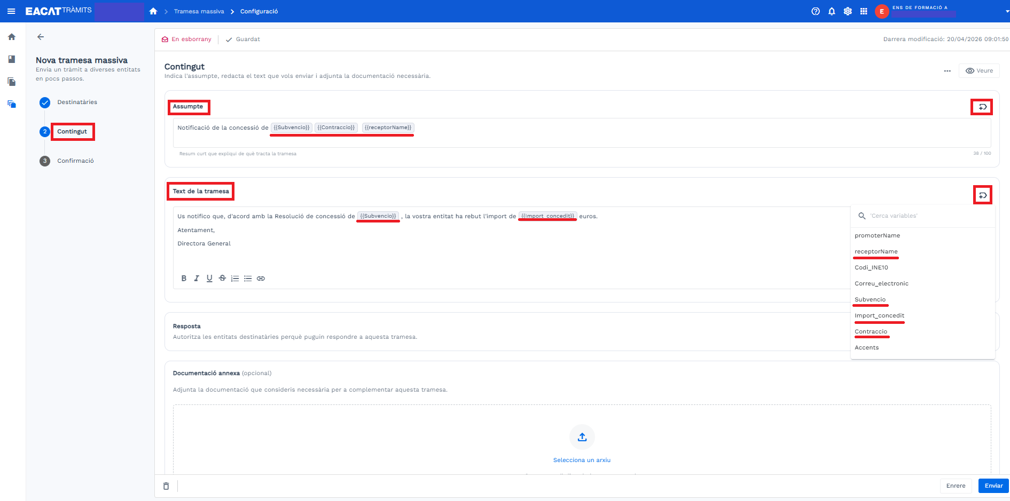
Task: Insert hyperlink using link icon
Action: coord(261,279)
